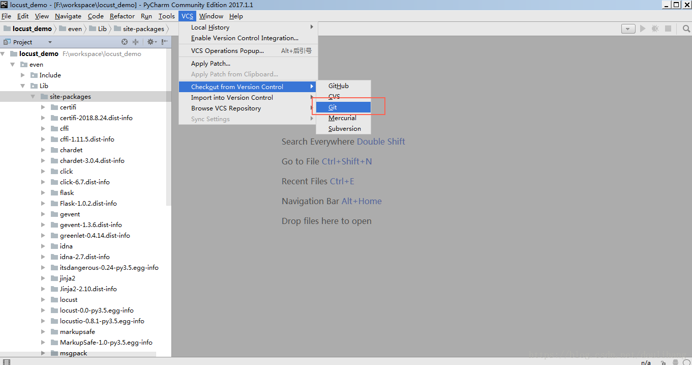Screen dimensions: 692x365
Task: Select Flask-1.0.2.dist-info in the tree
Action: pyautogui.click(x=88, y=203)
